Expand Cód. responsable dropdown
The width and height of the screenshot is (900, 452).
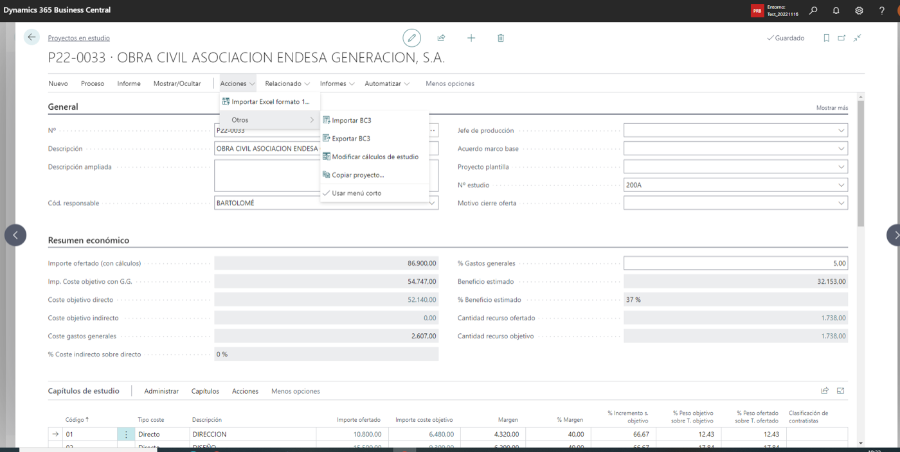pyautogui.click(x=433, y=203)
